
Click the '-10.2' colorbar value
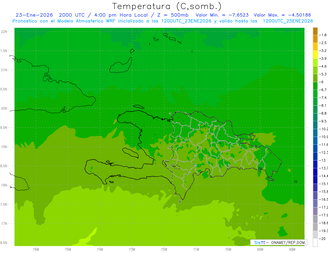(x=324, y=129)
